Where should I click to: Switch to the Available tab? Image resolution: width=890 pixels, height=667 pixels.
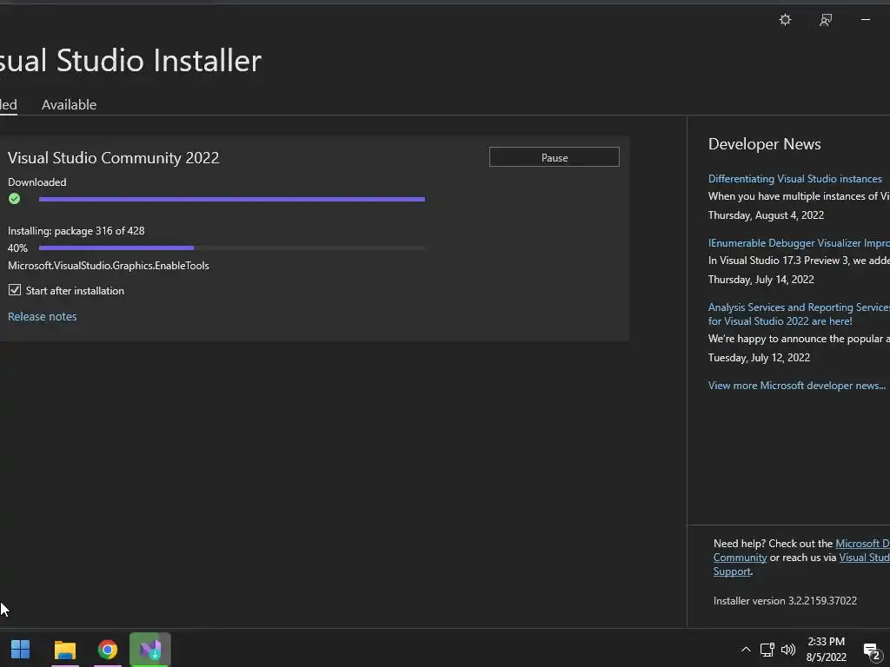click(x=69, y=104)
